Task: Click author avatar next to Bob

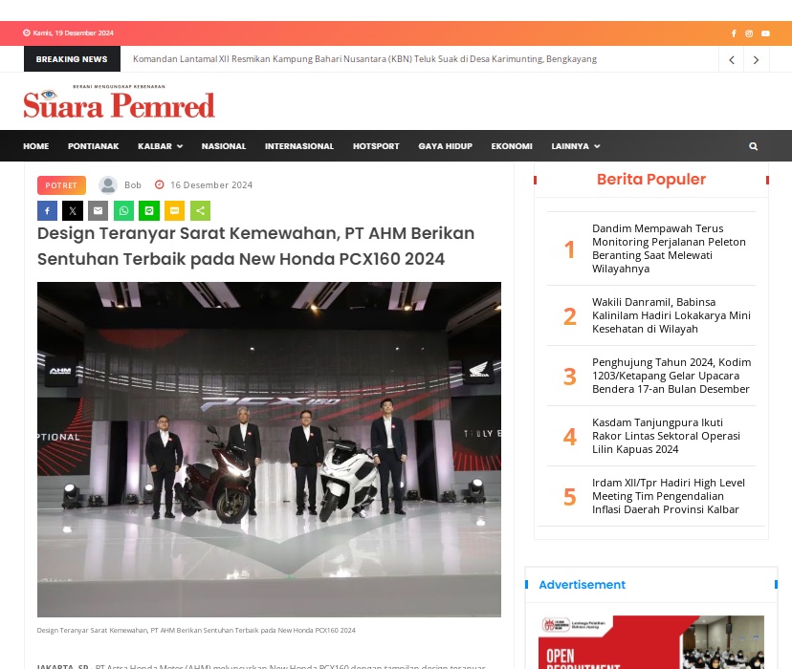Action: (107, 185)
